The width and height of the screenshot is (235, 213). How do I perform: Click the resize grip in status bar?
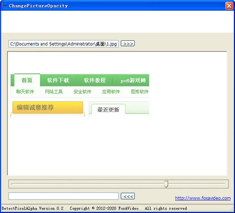point(232,209)
